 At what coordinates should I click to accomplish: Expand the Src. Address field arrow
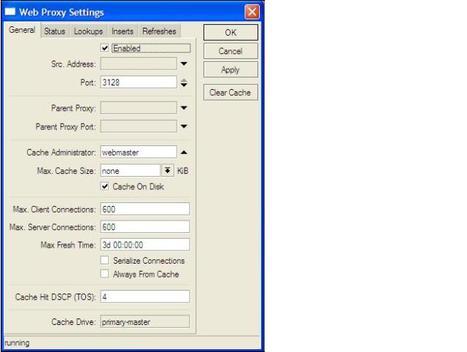tap(184, 64)
